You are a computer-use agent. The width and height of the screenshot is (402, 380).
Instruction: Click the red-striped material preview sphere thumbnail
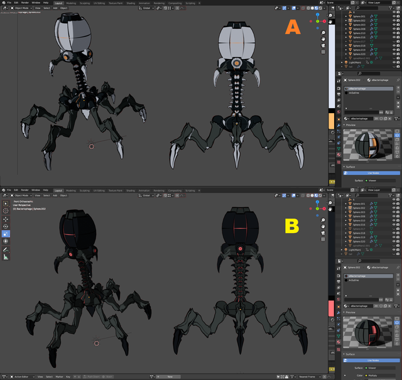pyautogui.click(x=367, y=332)
